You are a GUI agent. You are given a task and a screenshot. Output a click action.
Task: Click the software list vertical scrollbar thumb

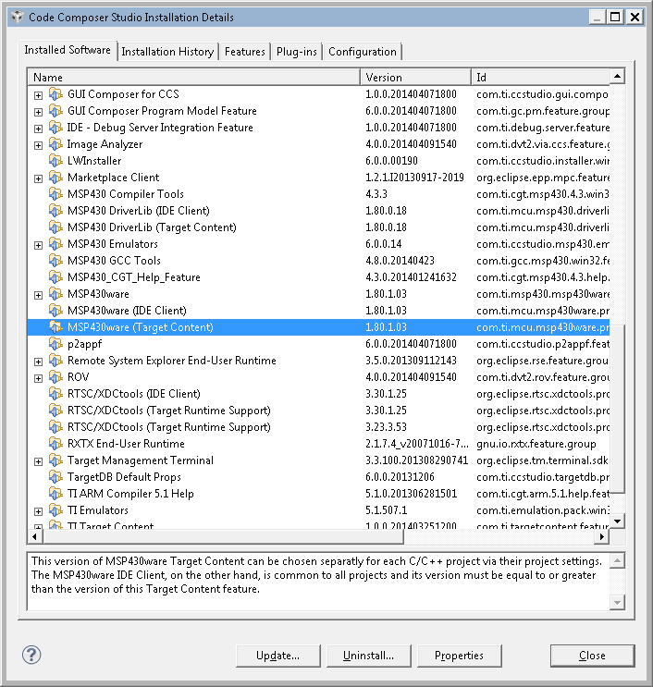tap(617, 410)
